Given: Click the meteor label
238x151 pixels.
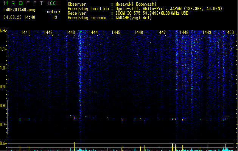Looking at the screenshot, I should click(54, 12).
